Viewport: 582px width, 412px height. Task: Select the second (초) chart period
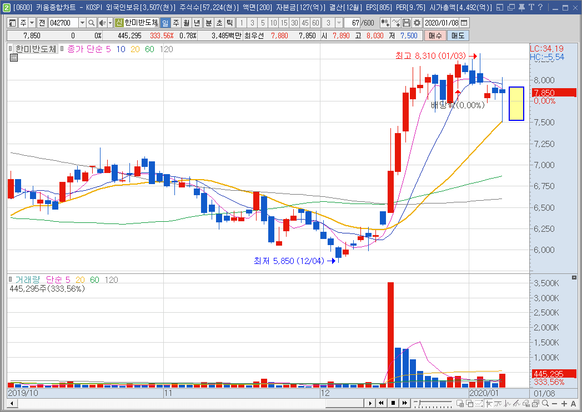[x=219, y=23]
